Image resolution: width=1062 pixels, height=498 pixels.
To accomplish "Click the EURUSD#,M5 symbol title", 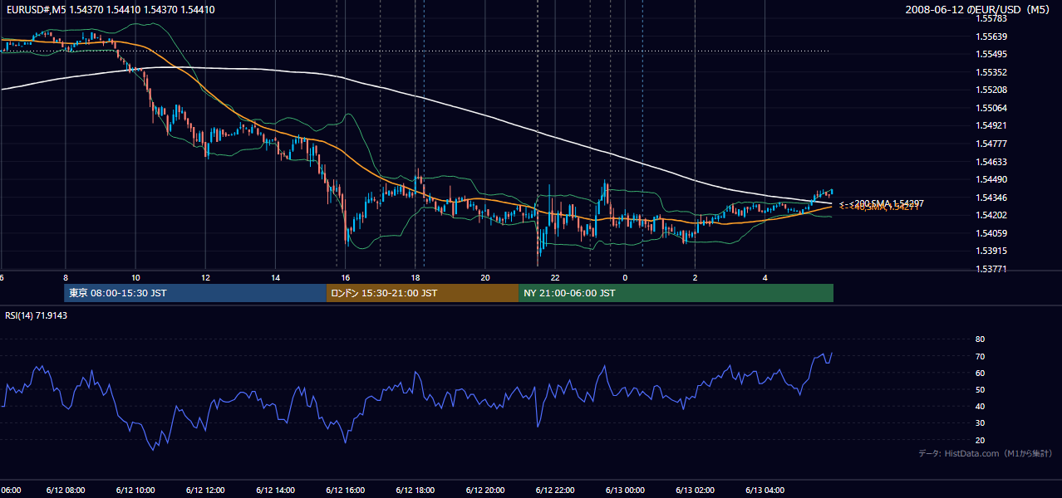I will click(x=109, y=9).
